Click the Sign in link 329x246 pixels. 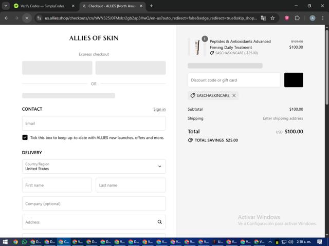point(159,109)
